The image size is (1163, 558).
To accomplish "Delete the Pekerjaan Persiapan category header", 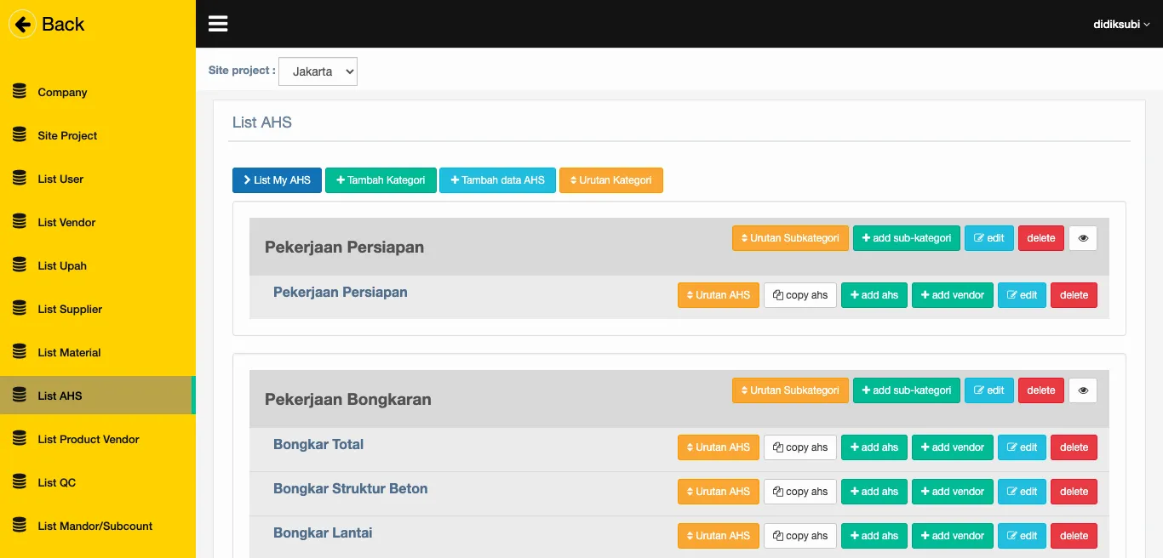I will coord(1041,238).
